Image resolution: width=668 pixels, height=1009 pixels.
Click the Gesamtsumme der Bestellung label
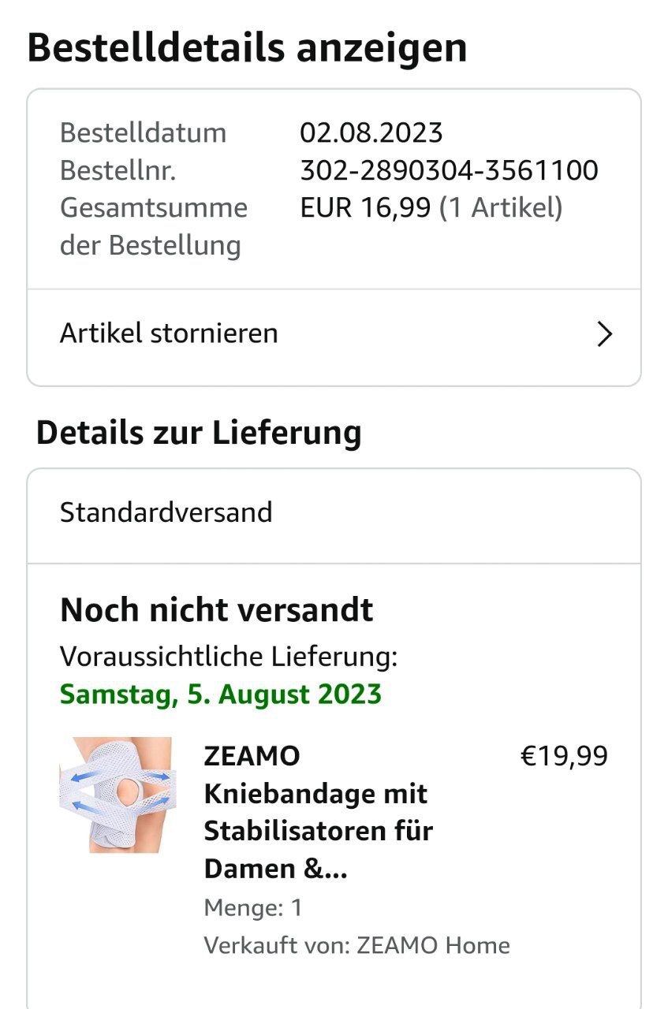tap(153, 227)
